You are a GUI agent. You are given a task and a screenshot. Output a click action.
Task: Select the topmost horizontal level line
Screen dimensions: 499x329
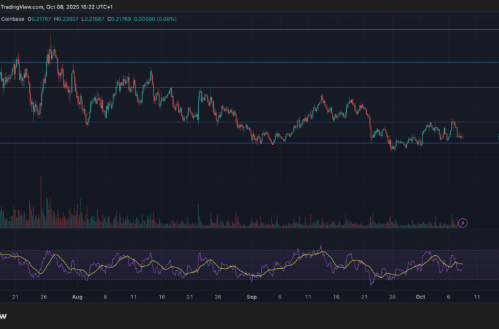click(259, 30)
